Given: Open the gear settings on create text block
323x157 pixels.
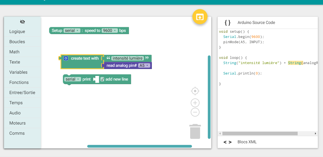Looking at the screenshot, I should coord(66,58).
